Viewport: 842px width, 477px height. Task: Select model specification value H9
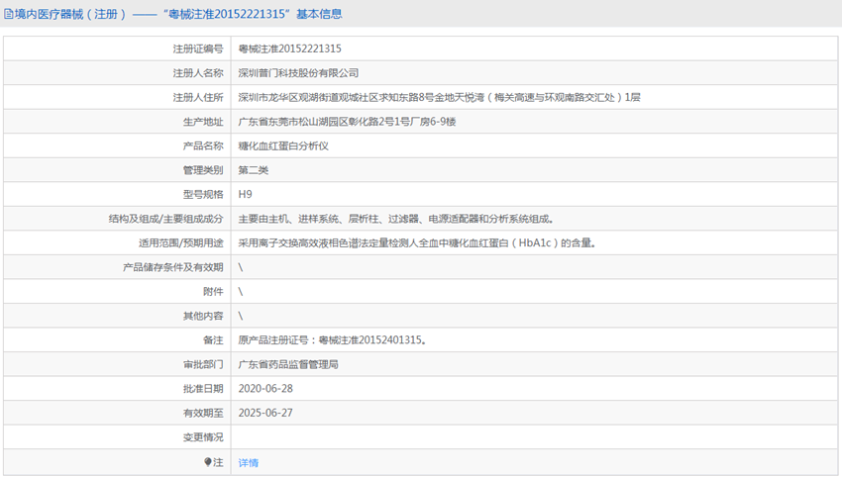tap(245, 194)
